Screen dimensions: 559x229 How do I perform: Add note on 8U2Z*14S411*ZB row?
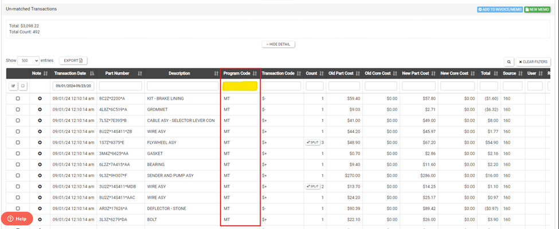coord(40,132)
